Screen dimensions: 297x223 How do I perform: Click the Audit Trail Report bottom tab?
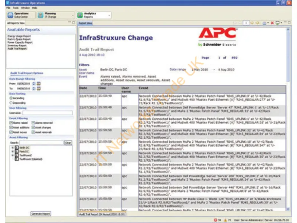(102, 214)
